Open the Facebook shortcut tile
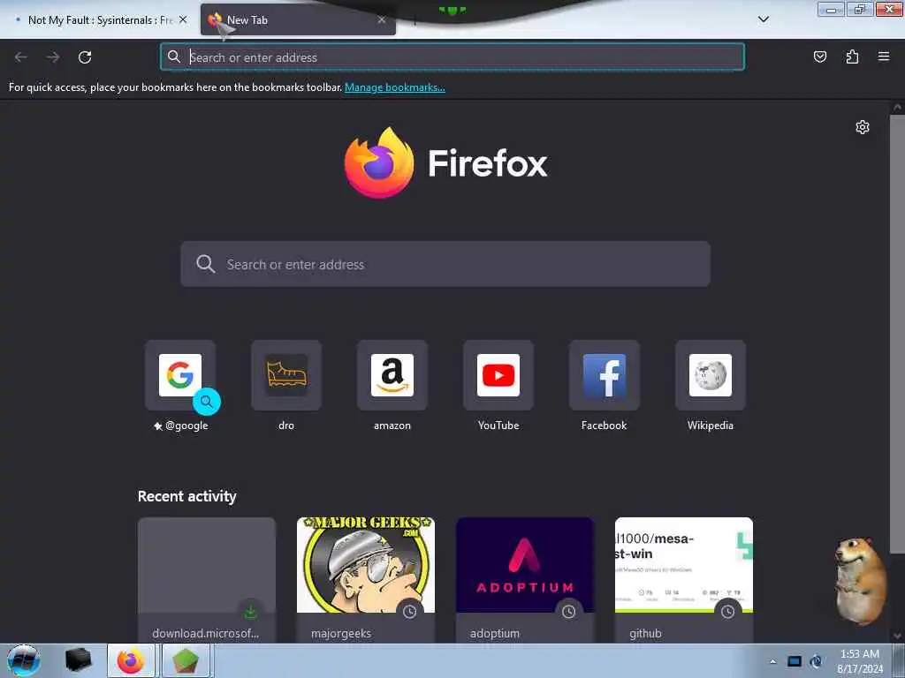Viewport: 905px width, 678px height. pyautogui.click(x=605, y=375)
